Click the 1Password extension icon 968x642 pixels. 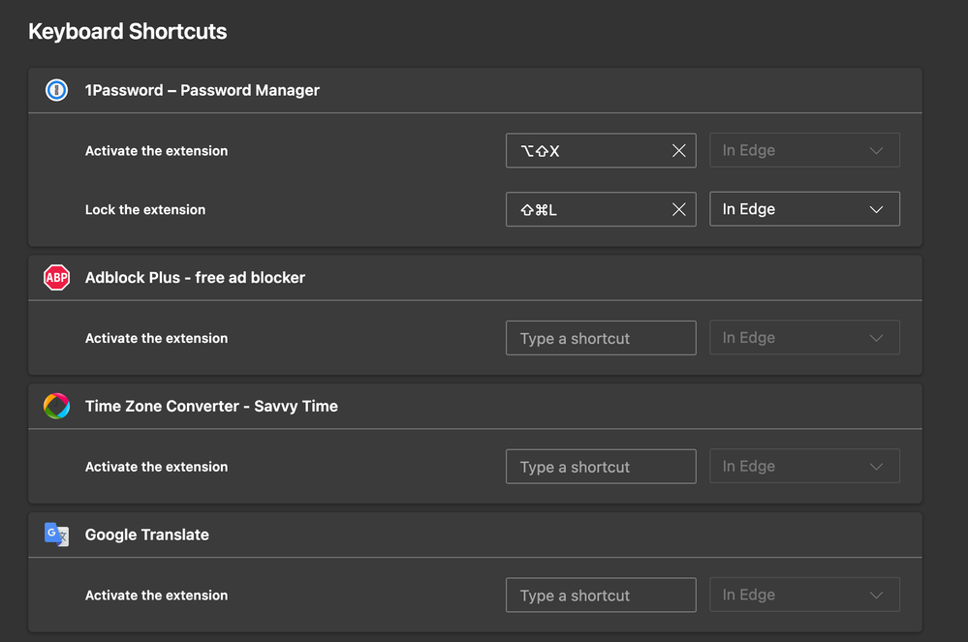(57, 90)
